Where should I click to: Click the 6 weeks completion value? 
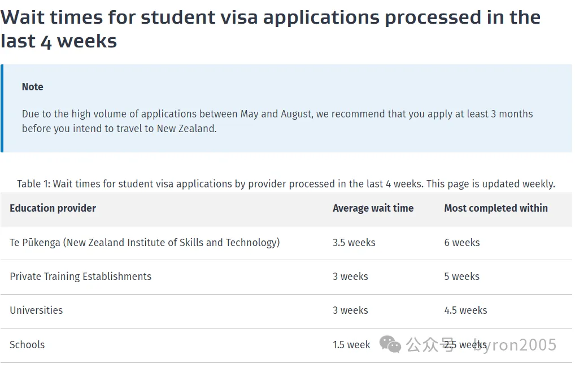(x=461, y=243)
